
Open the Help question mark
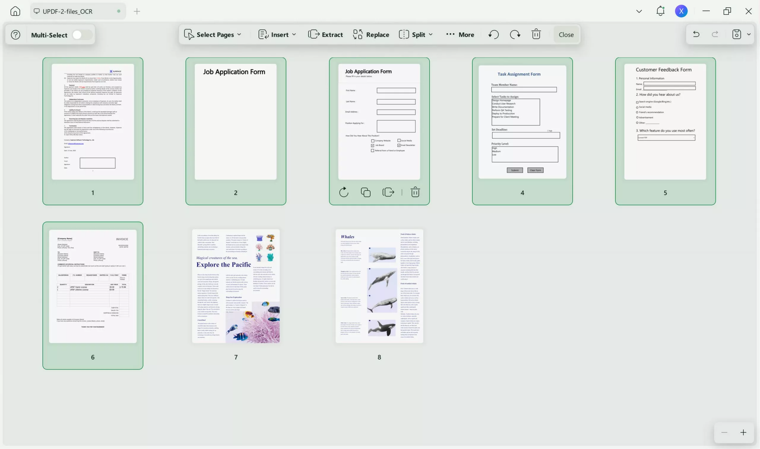15,34
